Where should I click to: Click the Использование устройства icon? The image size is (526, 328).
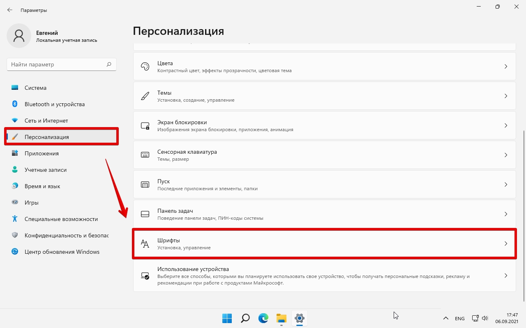pyautogui.click(x=145, y=276)
